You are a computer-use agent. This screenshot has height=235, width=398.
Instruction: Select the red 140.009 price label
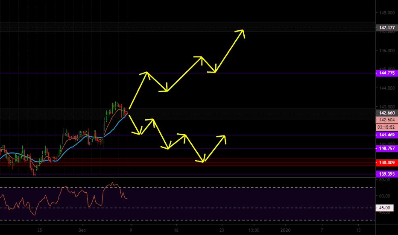[386, 163]
